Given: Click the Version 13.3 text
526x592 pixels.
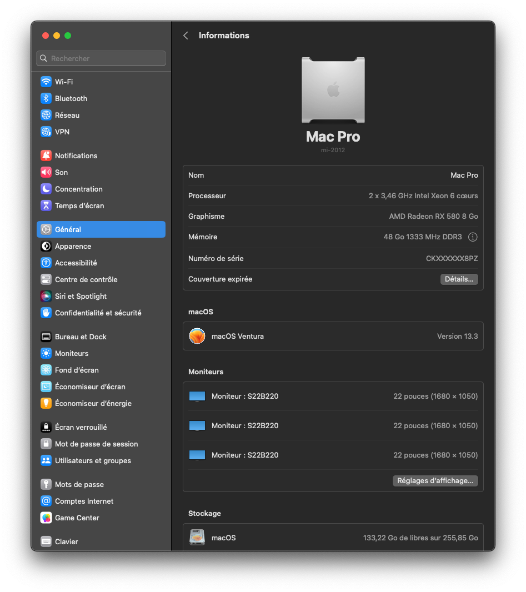Looking at the screenshot, I should point(457,336).
